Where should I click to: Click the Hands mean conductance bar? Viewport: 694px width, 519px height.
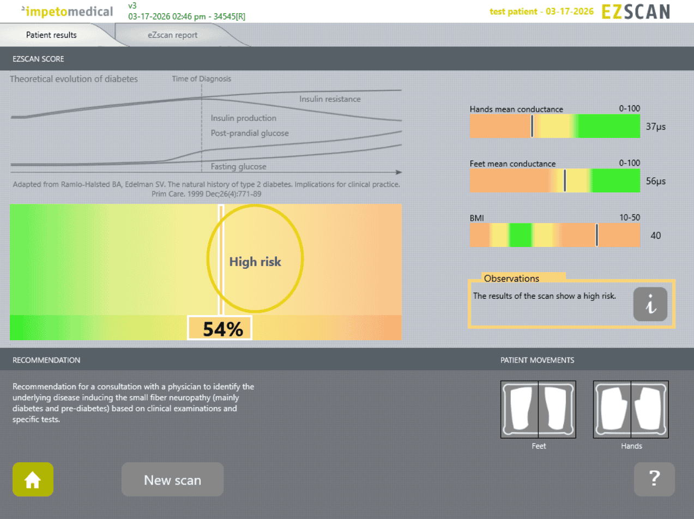point(554,126)
